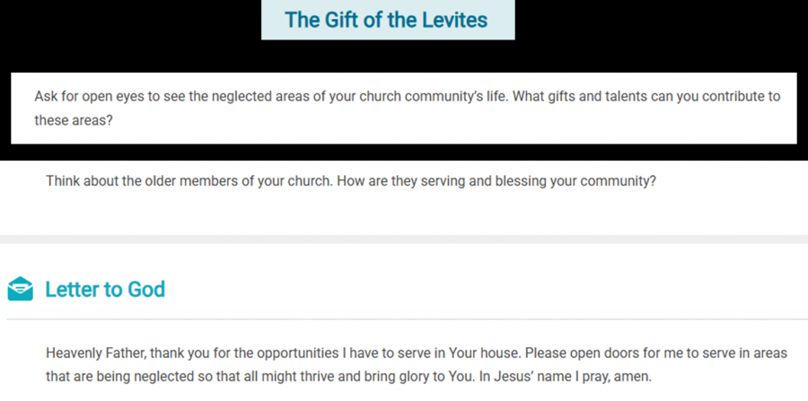The height and width of the screenshot is (401, 808).
Task: Click the Heavenly Father prayer's first line
Action: click(417, 353)
